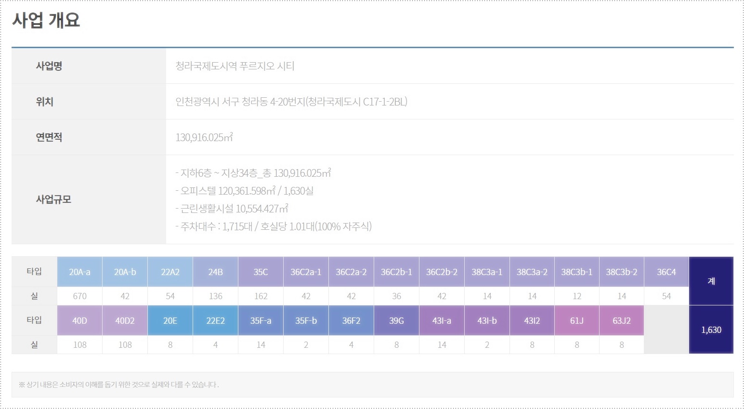Click the 108 unit count under 40D
This screenshot has width=744, height=409.
(x=80, y=345)
